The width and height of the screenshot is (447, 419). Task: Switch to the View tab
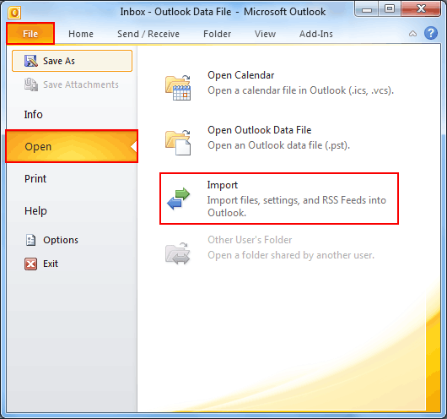point(265,34)
